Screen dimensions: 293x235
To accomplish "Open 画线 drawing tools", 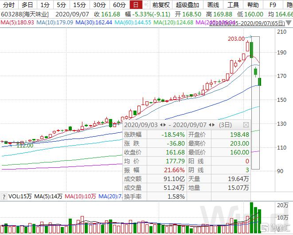I will point(213,5).
